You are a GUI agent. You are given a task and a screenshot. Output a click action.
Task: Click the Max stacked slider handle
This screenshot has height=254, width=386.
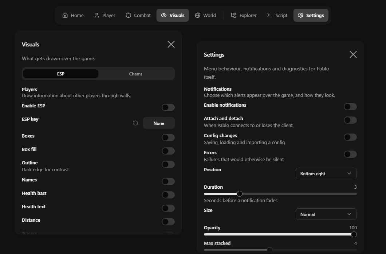(270, 250)
